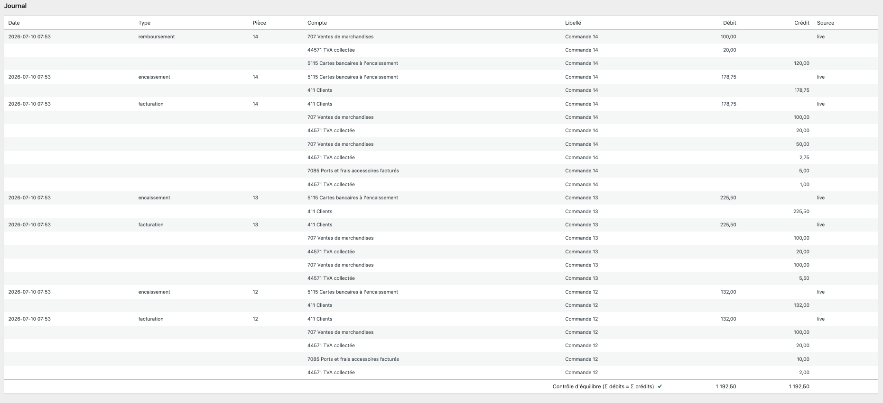Select encaissement type for pièce 13
Image resolution: width=883 pixels, height=403 pixels.
tap(154, 197)
